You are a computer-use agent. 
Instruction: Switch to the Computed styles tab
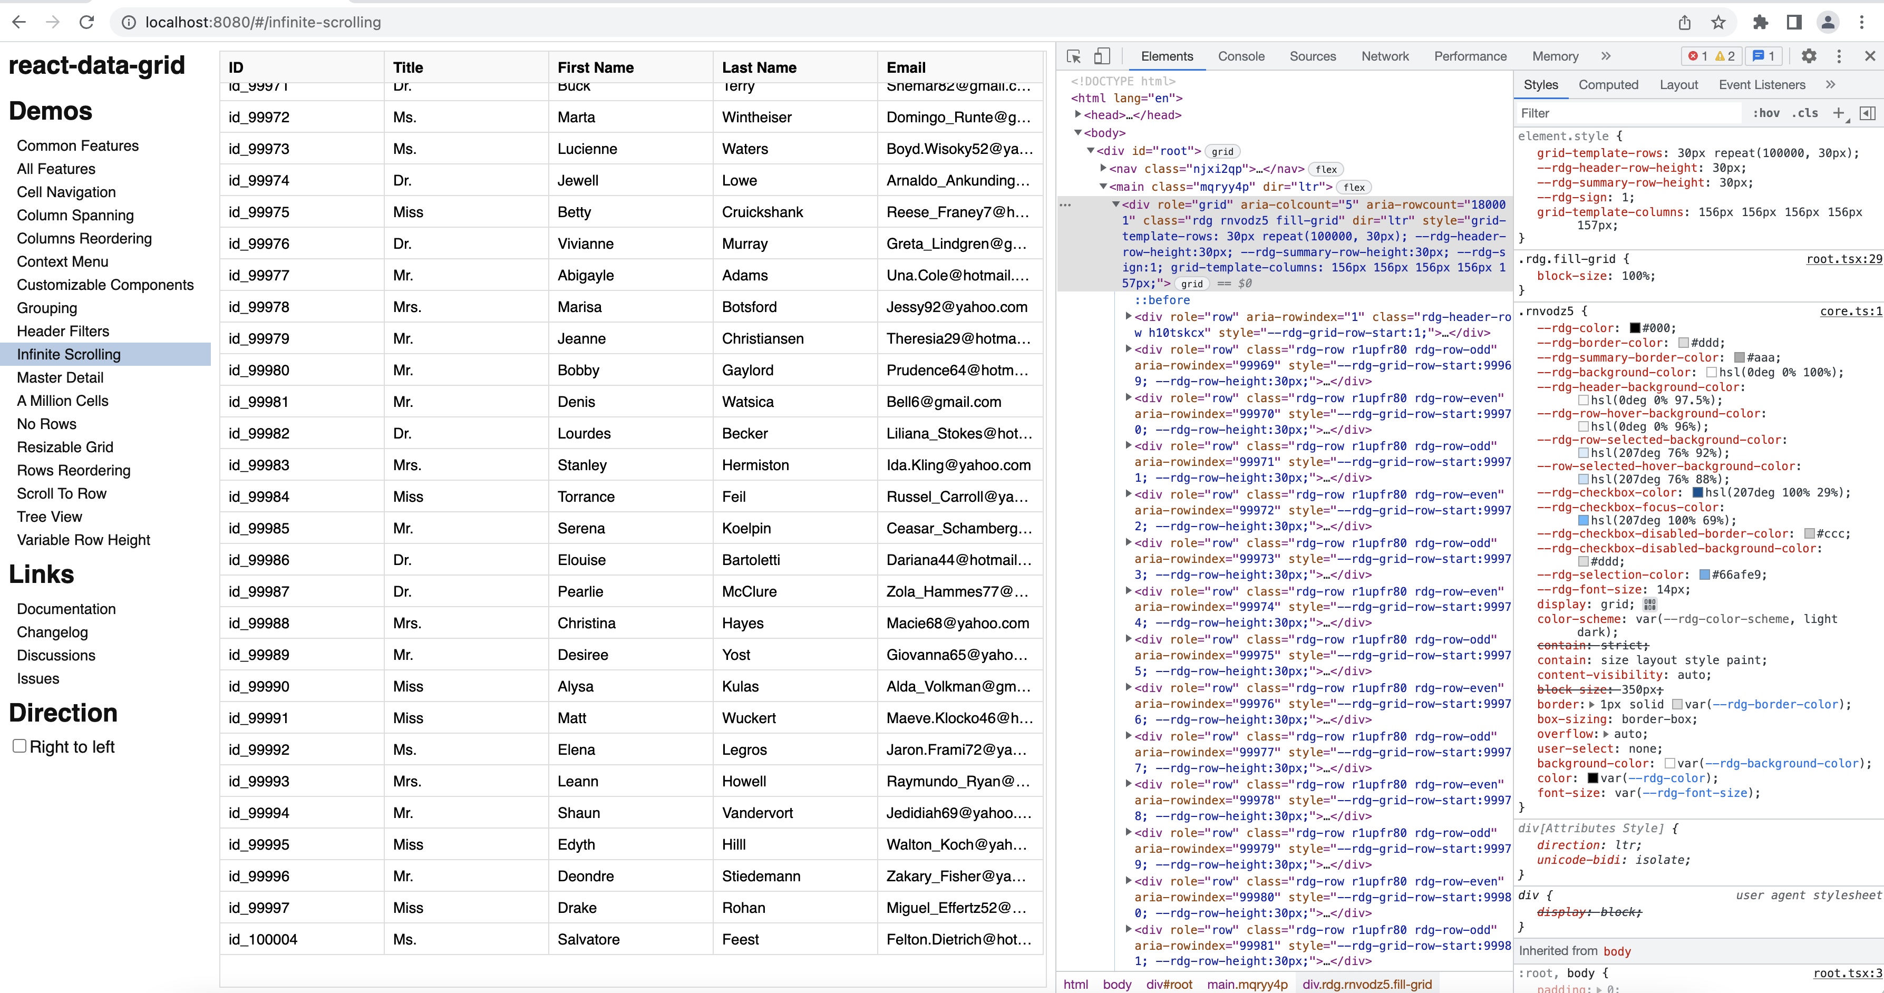pos(1608,84)
